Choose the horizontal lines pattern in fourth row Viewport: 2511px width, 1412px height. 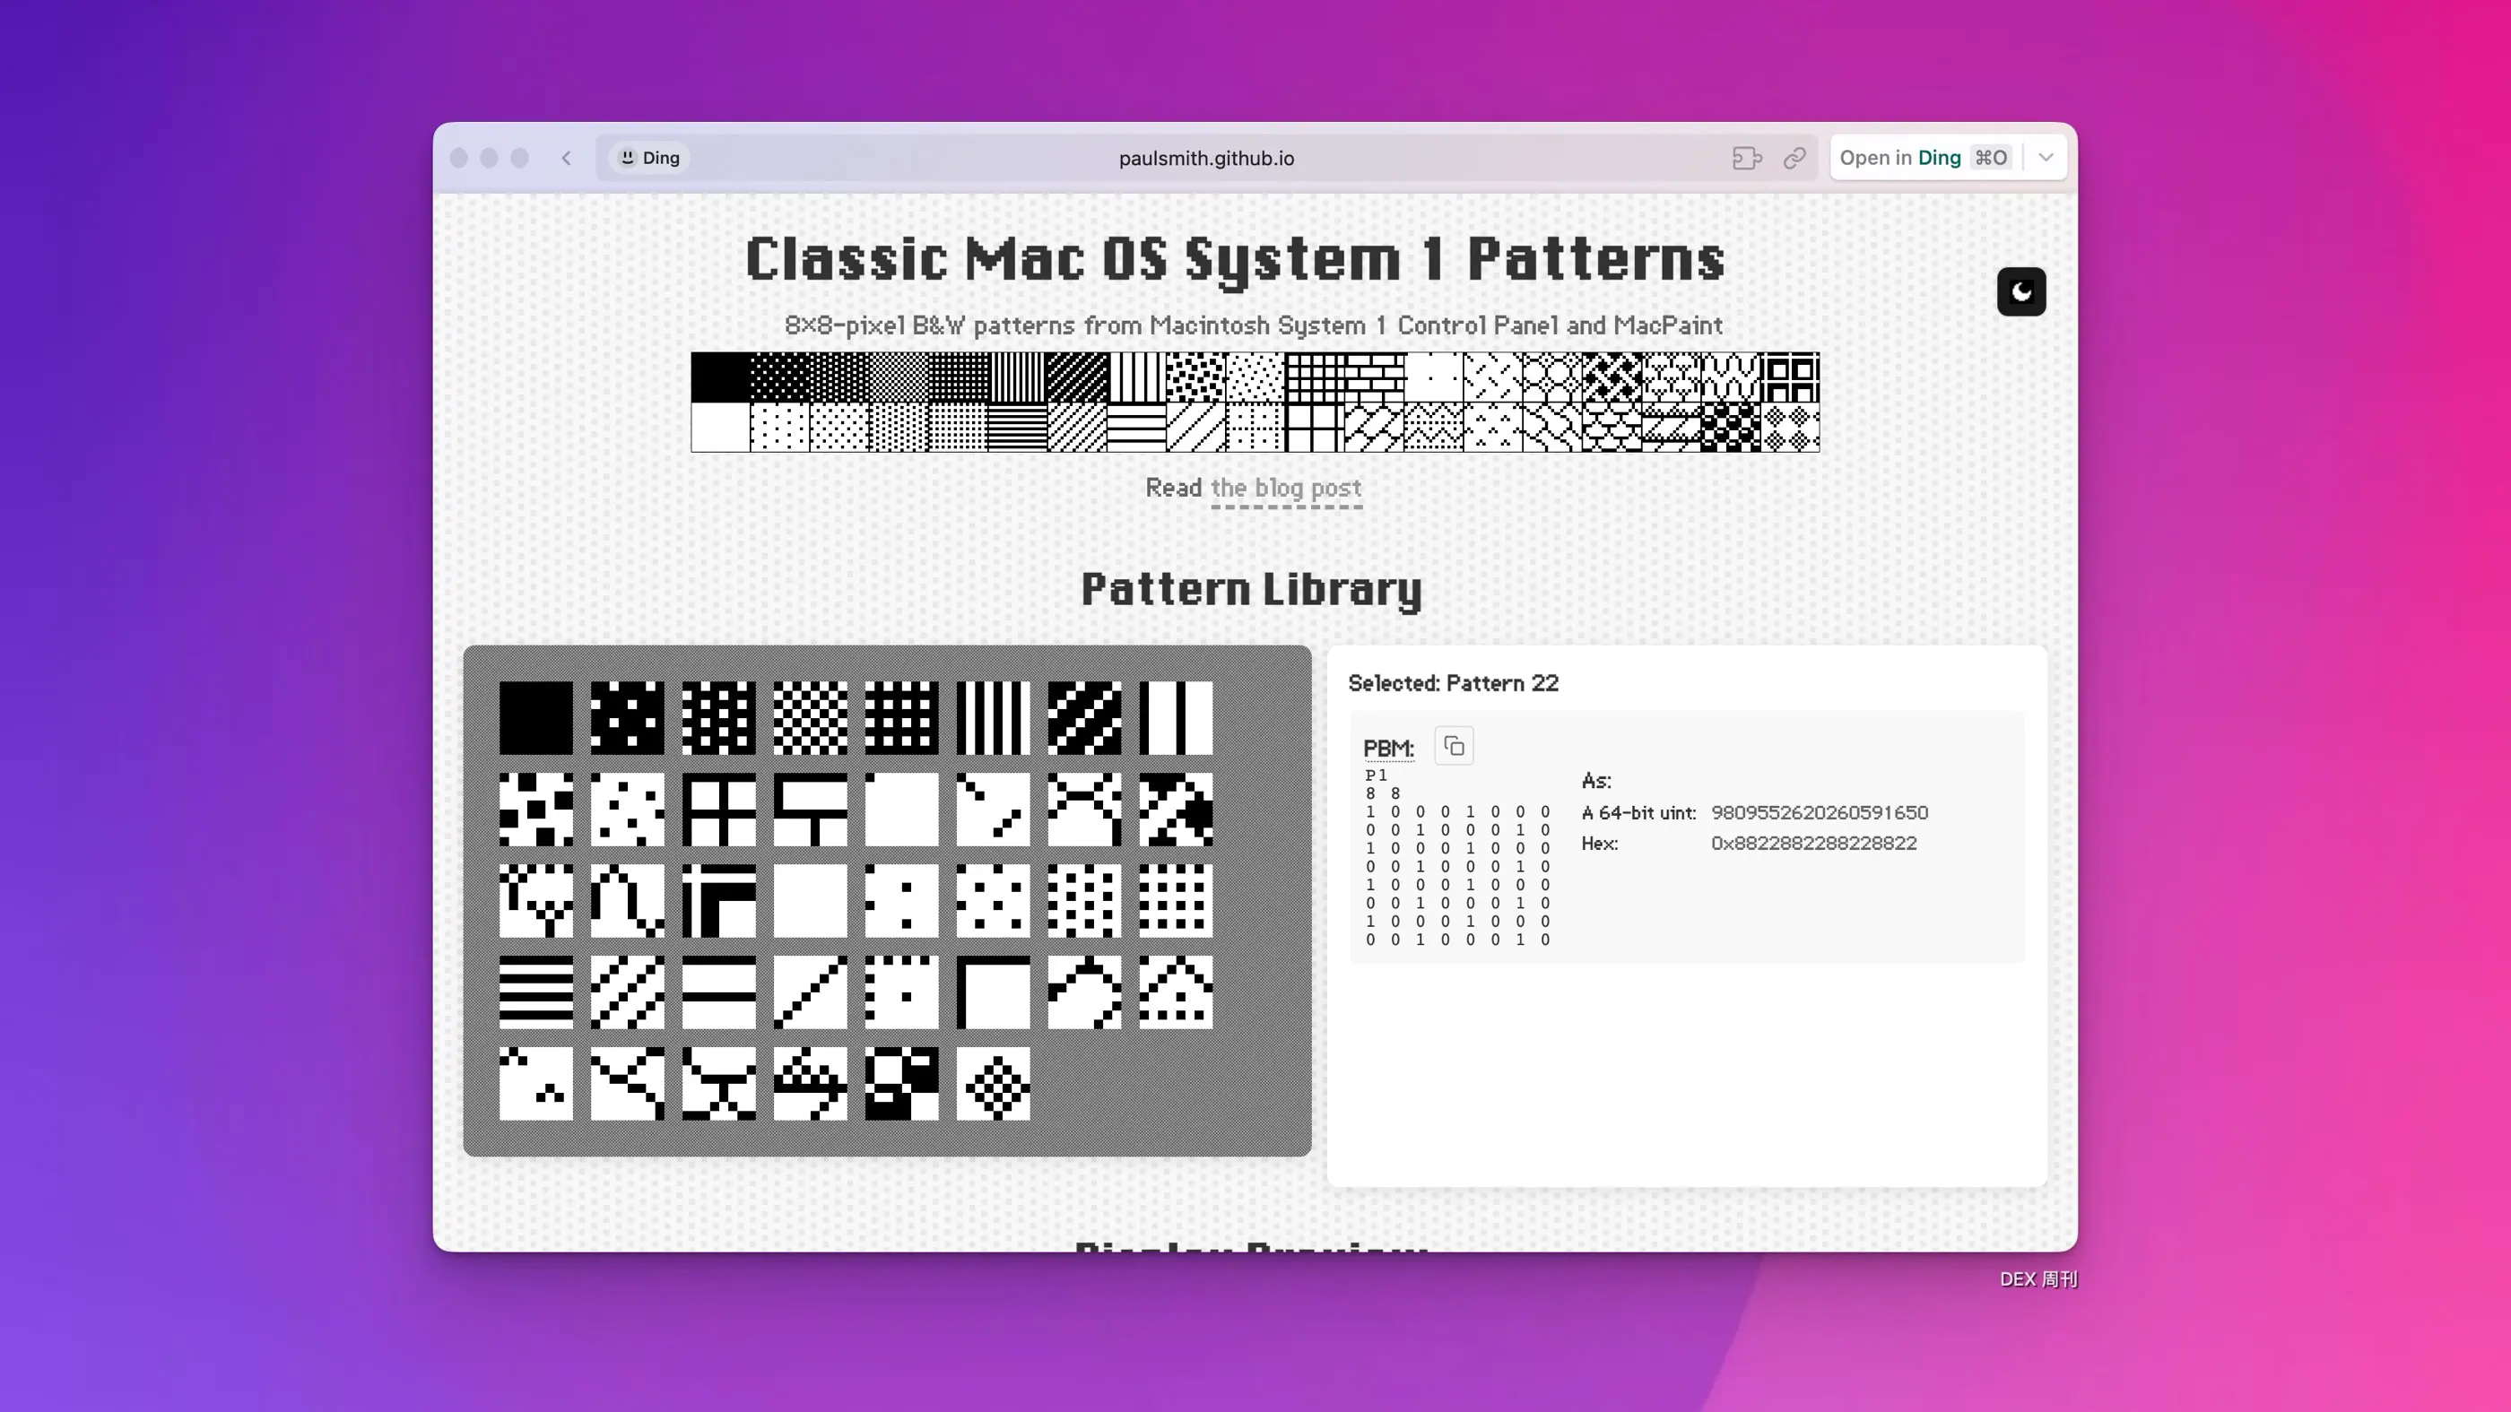coord(535,992)
